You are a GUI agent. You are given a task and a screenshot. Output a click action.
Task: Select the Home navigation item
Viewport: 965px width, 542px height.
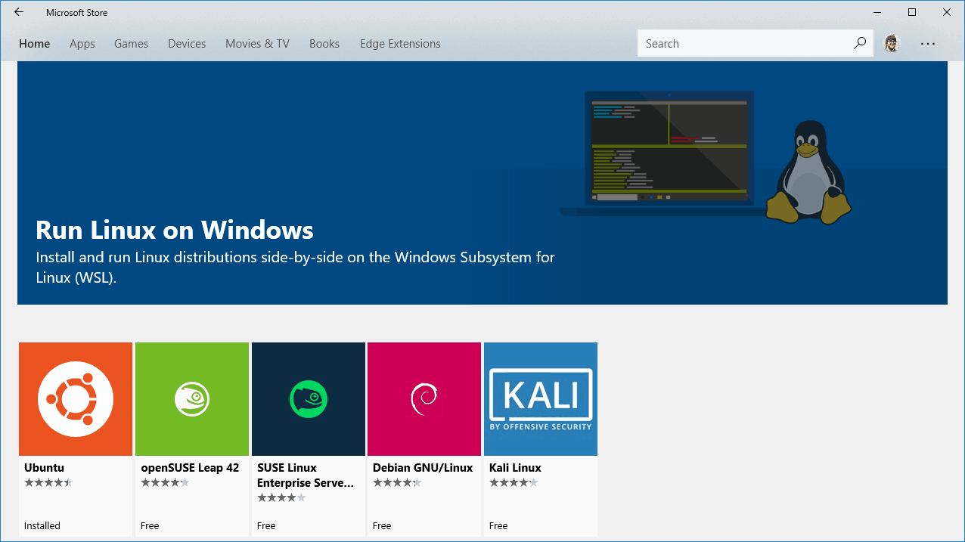[x=34, y=43]
